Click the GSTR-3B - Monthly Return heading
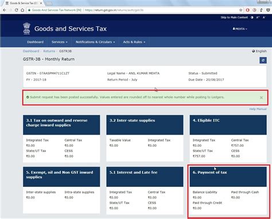The image size is (272, 219). coord(49,59)
